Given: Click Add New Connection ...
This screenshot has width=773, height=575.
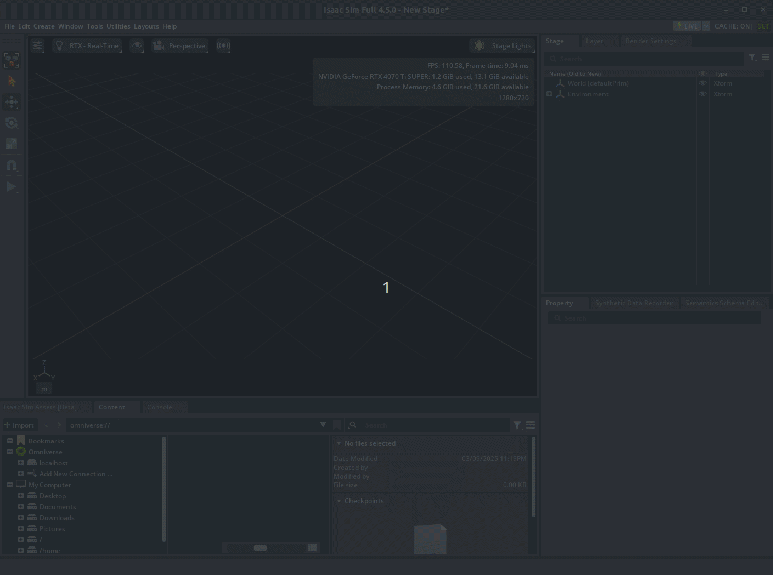Looking at the screenshot, I should (76, 474).
